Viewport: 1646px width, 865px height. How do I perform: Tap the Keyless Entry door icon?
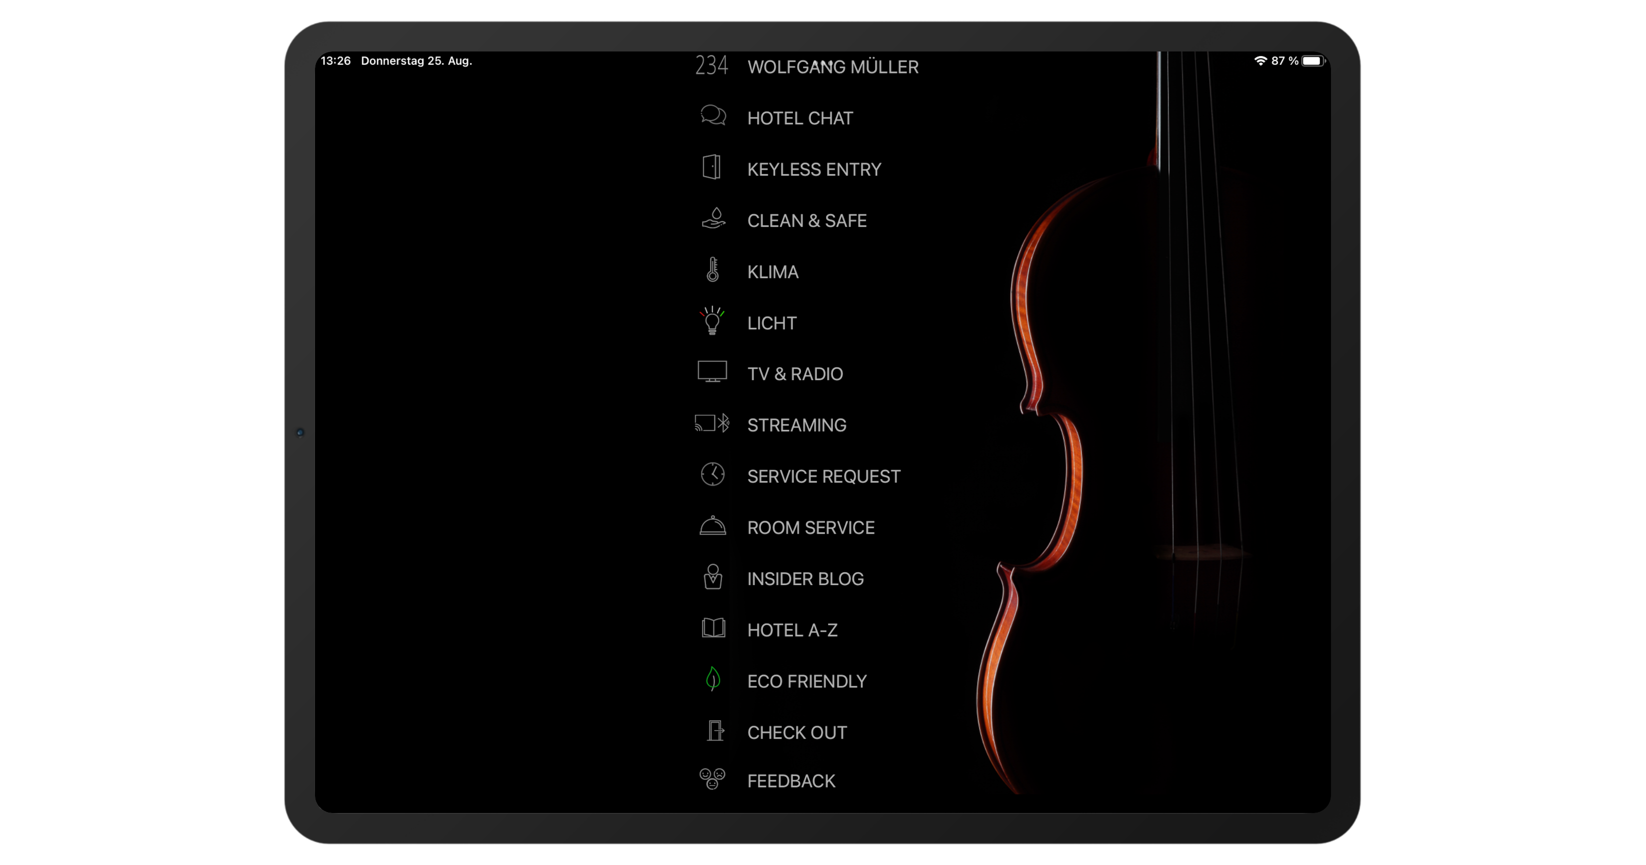(712, 167)
